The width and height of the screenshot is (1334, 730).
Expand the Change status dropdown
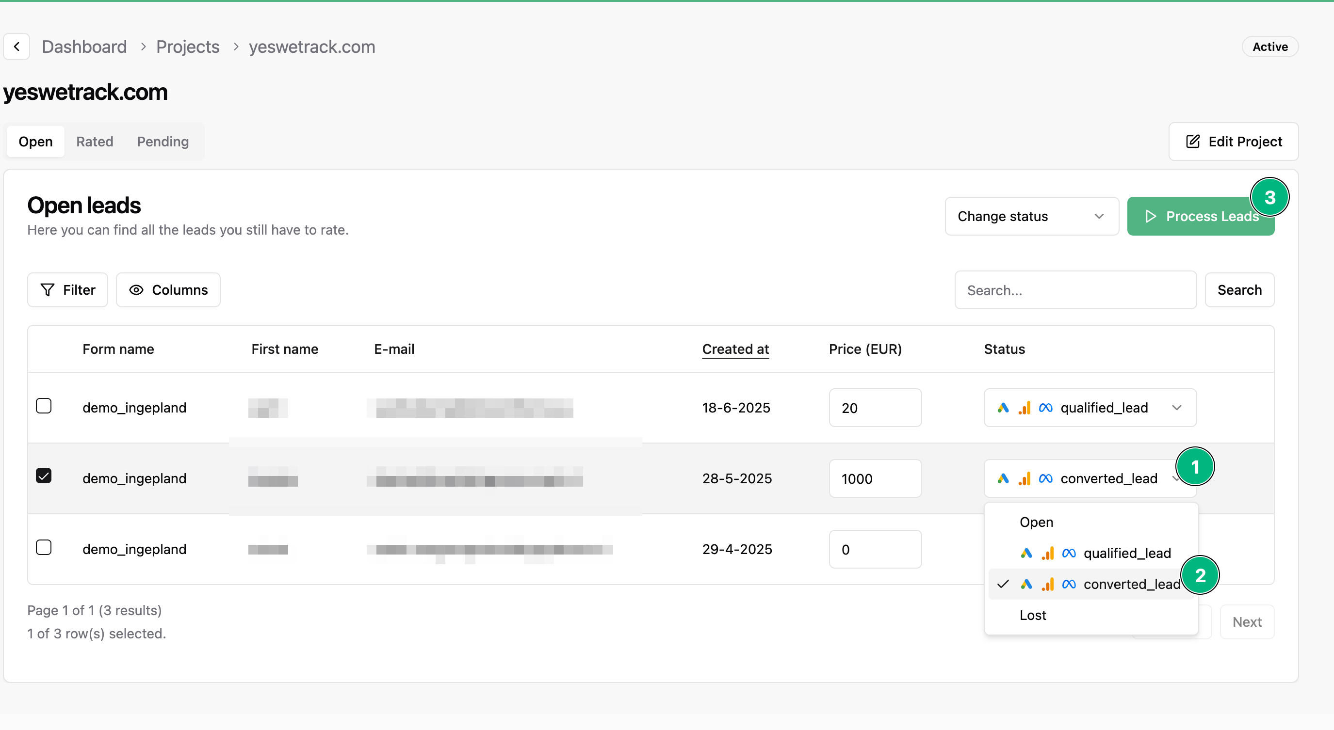pos(1032,216)
